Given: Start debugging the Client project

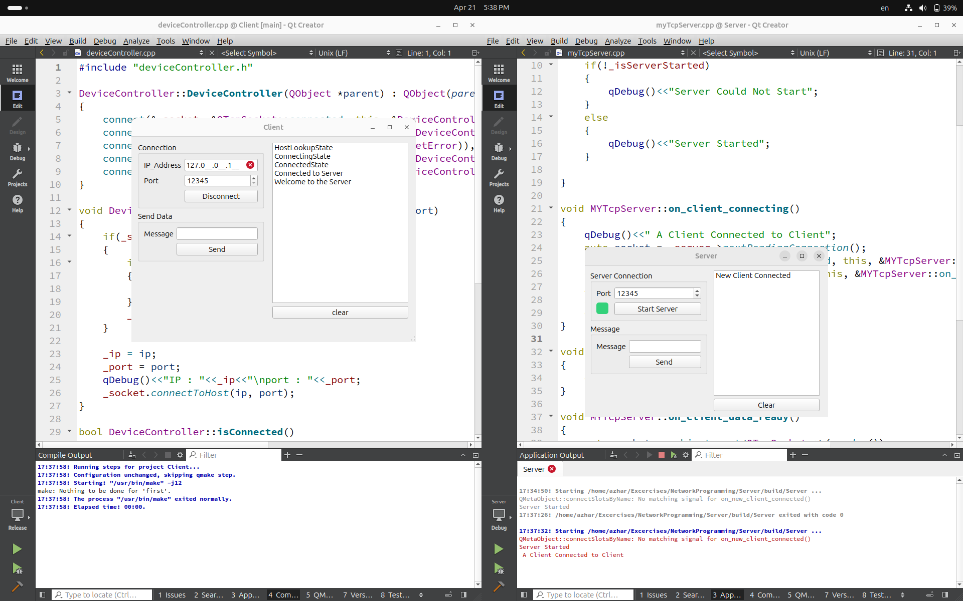Looking at the screenshot, I should pos(17,568).
